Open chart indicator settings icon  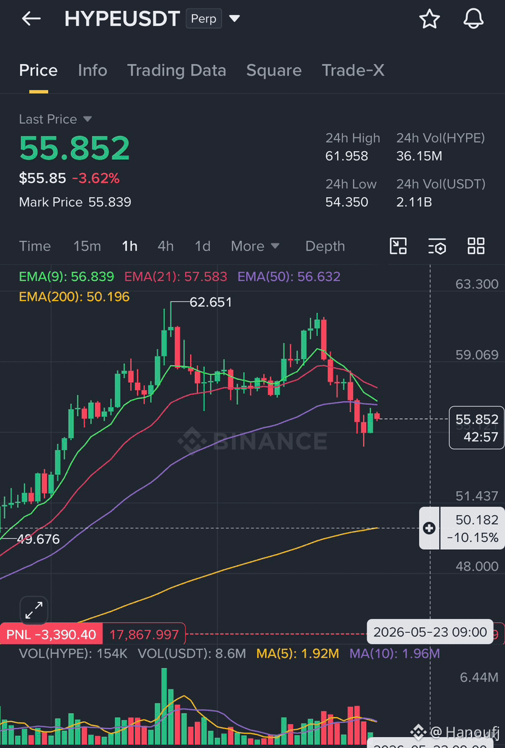[x=437, y=246]
